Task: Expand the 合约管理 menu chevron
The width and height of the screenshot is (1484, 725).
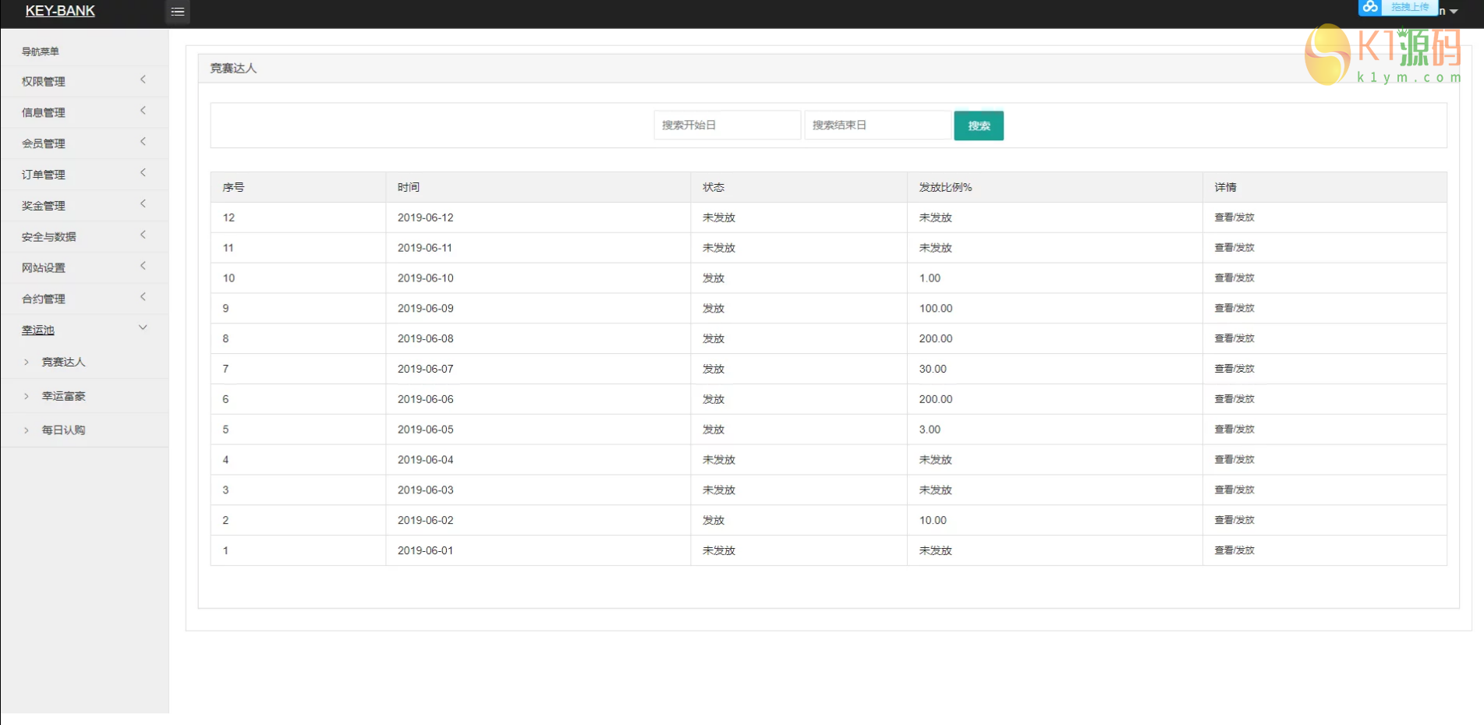Action: (143, 298)
